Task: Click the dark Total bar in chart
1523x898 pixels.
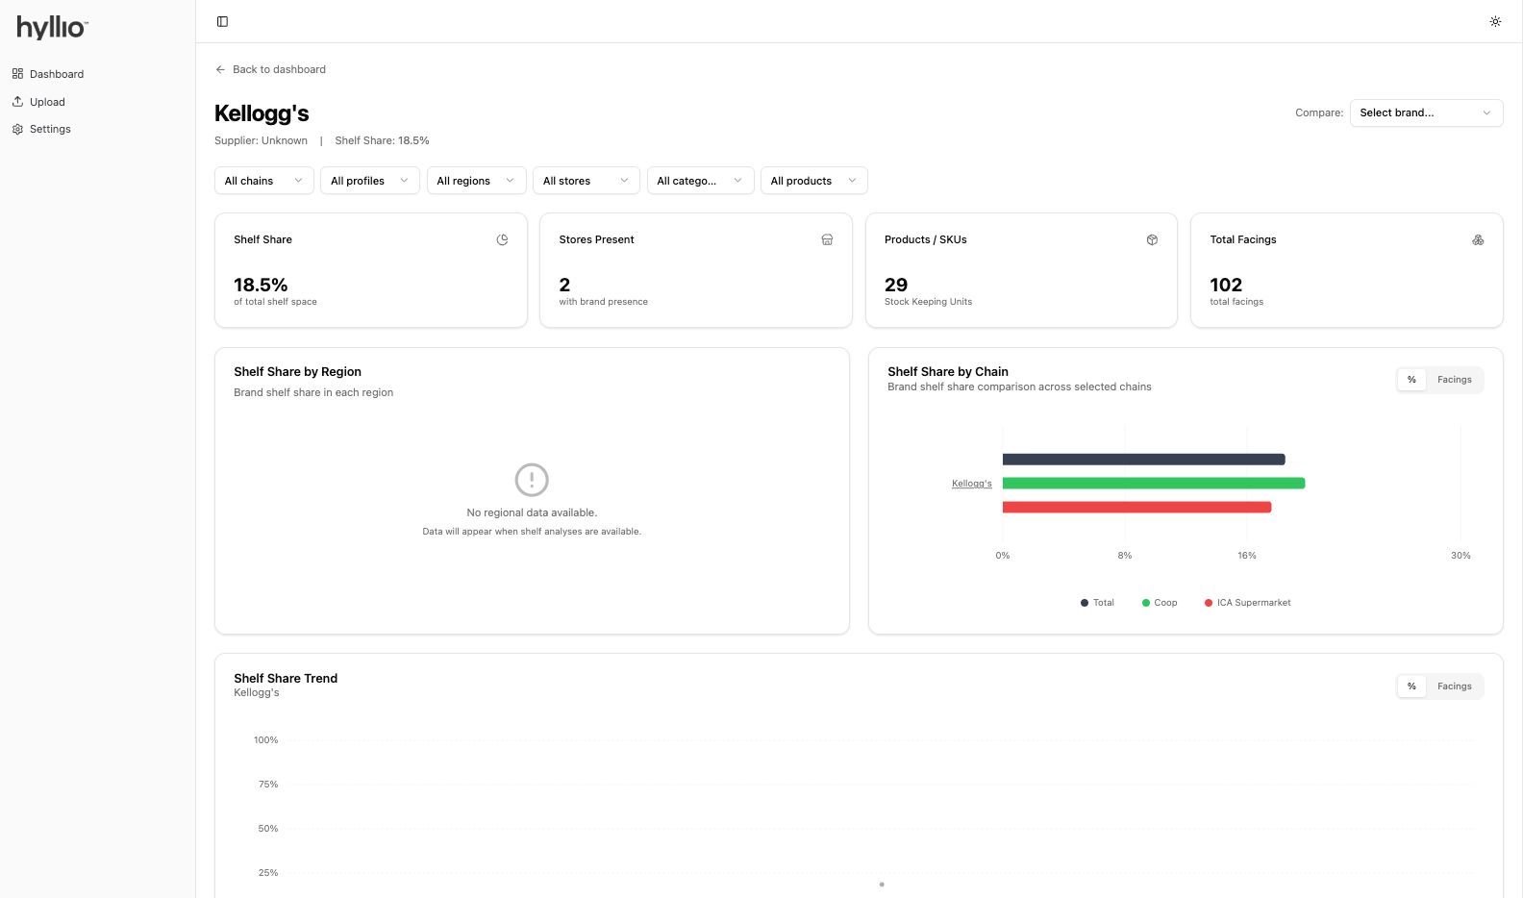Action: 1144,460
